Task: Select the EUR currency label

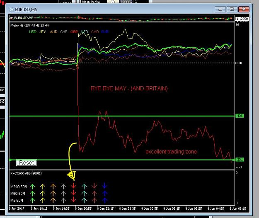Action: [x=105, y=32]
